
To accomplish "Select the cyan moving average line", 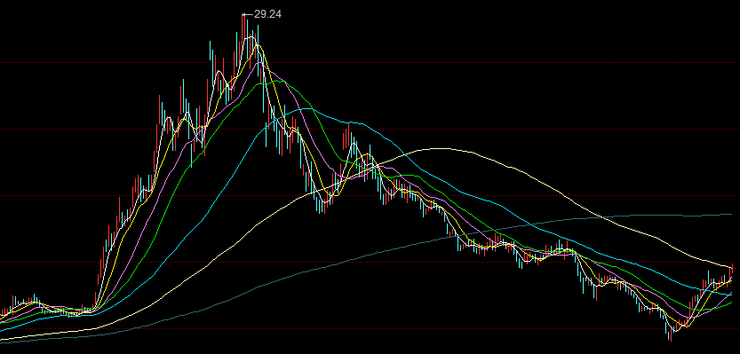I will pos(306,109).
